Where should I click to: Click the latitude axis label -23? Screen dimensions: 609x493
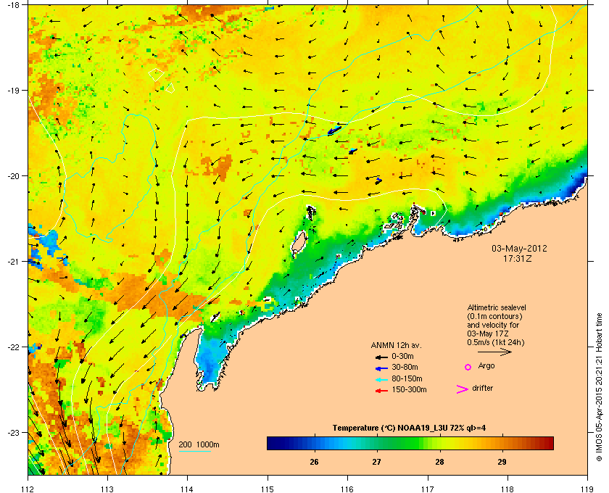tap(12, 432)
